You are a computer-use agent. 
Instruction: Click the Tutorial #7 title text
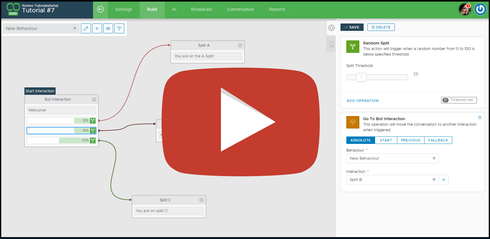tap(38, 10)
